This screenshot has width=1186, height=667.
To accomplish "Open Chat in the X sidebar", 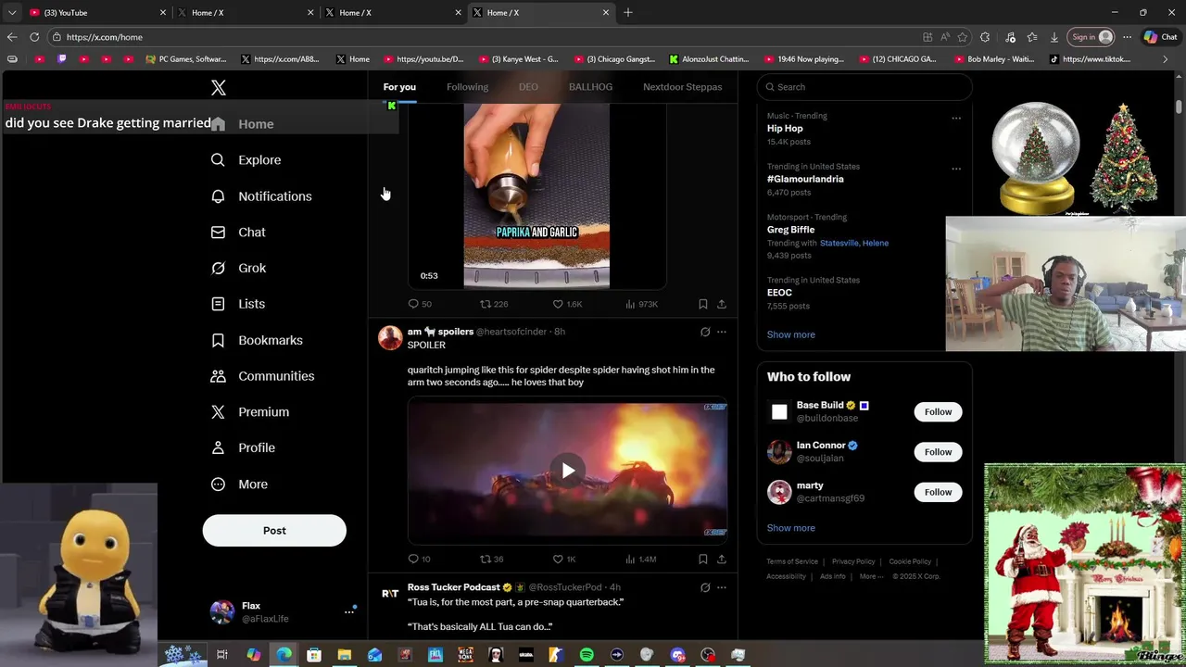I will click(x=238, y=233).
